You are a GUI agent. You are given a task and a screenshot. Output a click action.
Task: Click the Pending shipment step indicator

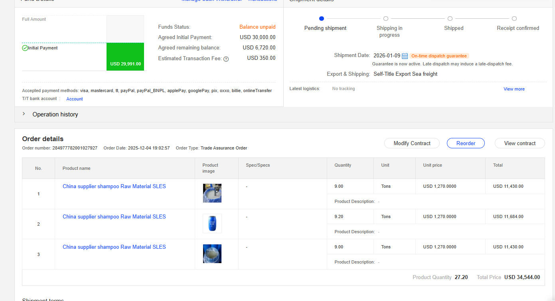322,18
